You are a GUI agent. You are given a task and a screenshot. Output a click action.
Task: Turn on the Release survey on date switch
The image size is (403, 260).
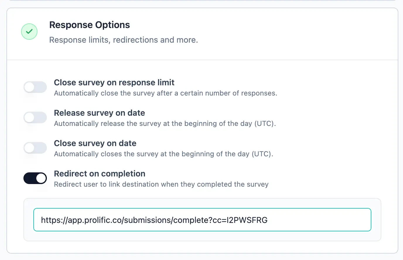35,117
